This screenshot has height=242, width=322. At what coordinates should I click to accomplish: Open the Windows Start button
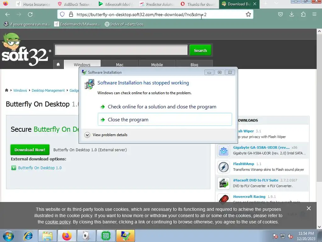coord(8,236)
